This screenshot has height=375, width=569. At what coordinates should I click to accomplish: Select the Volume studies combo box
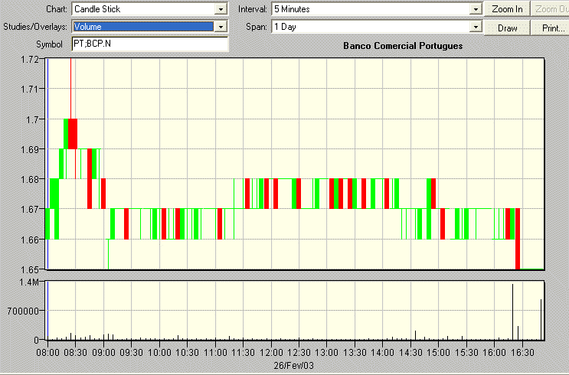149,27
